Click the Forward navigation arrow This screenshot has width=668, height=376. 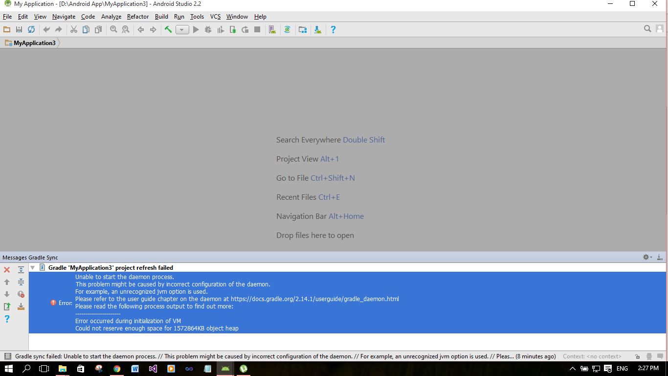click(153, 30)
